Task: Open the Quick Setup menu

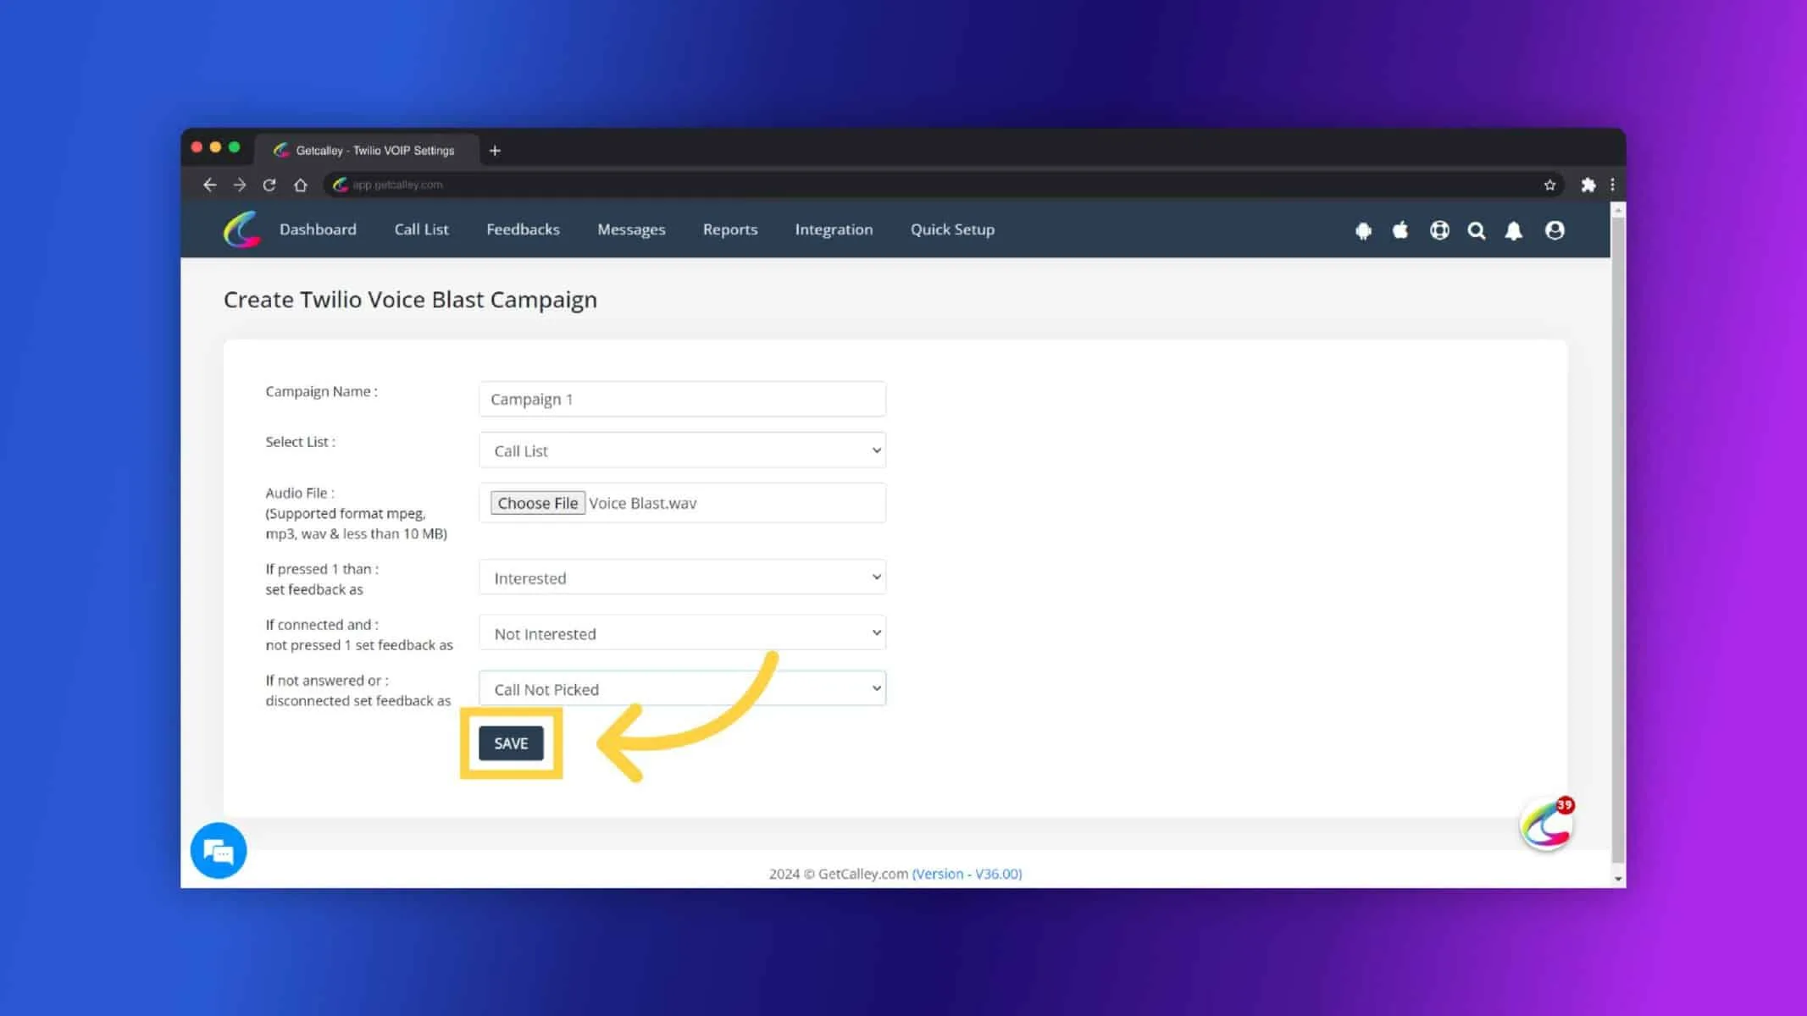Action: coord(952,229)
